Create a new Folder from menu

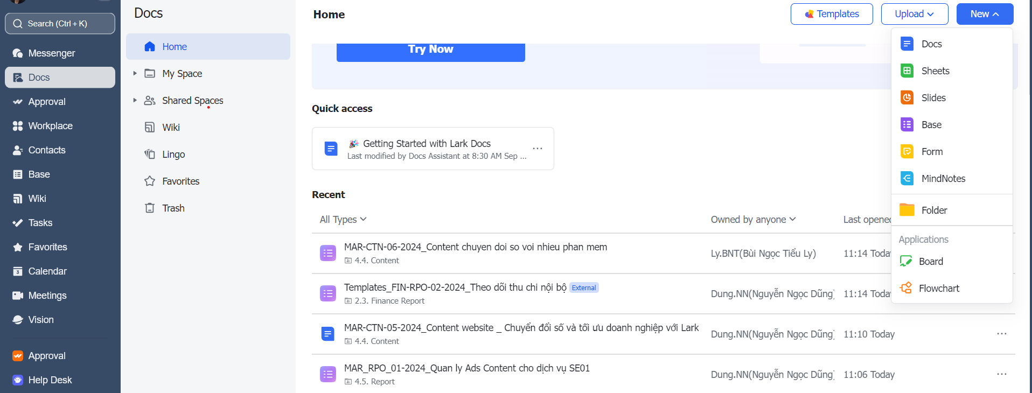952,210
